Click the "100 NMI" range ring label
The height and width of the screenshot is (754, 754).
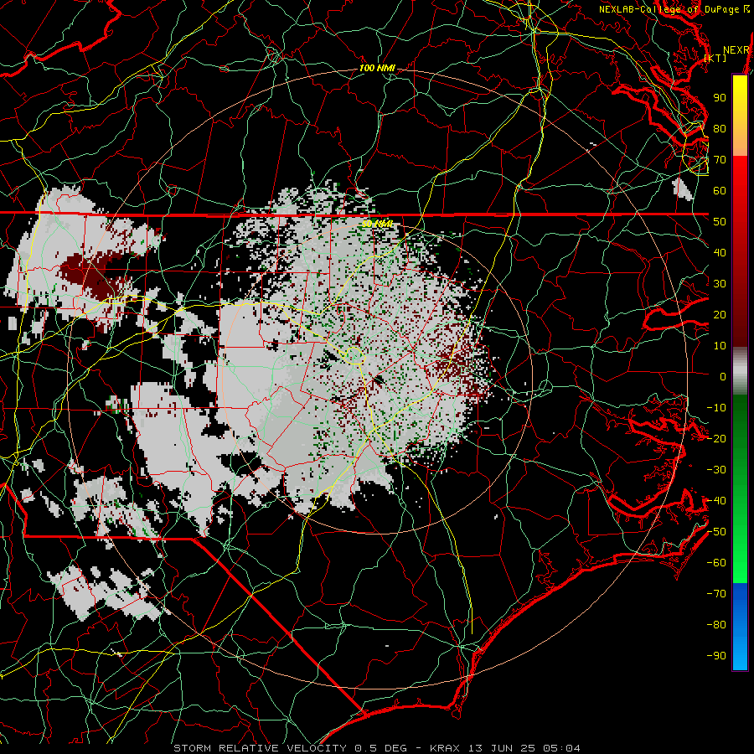click(x=377, y=68)
